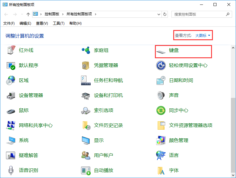Click the 搜索控制面板 search field

[198, 14]
